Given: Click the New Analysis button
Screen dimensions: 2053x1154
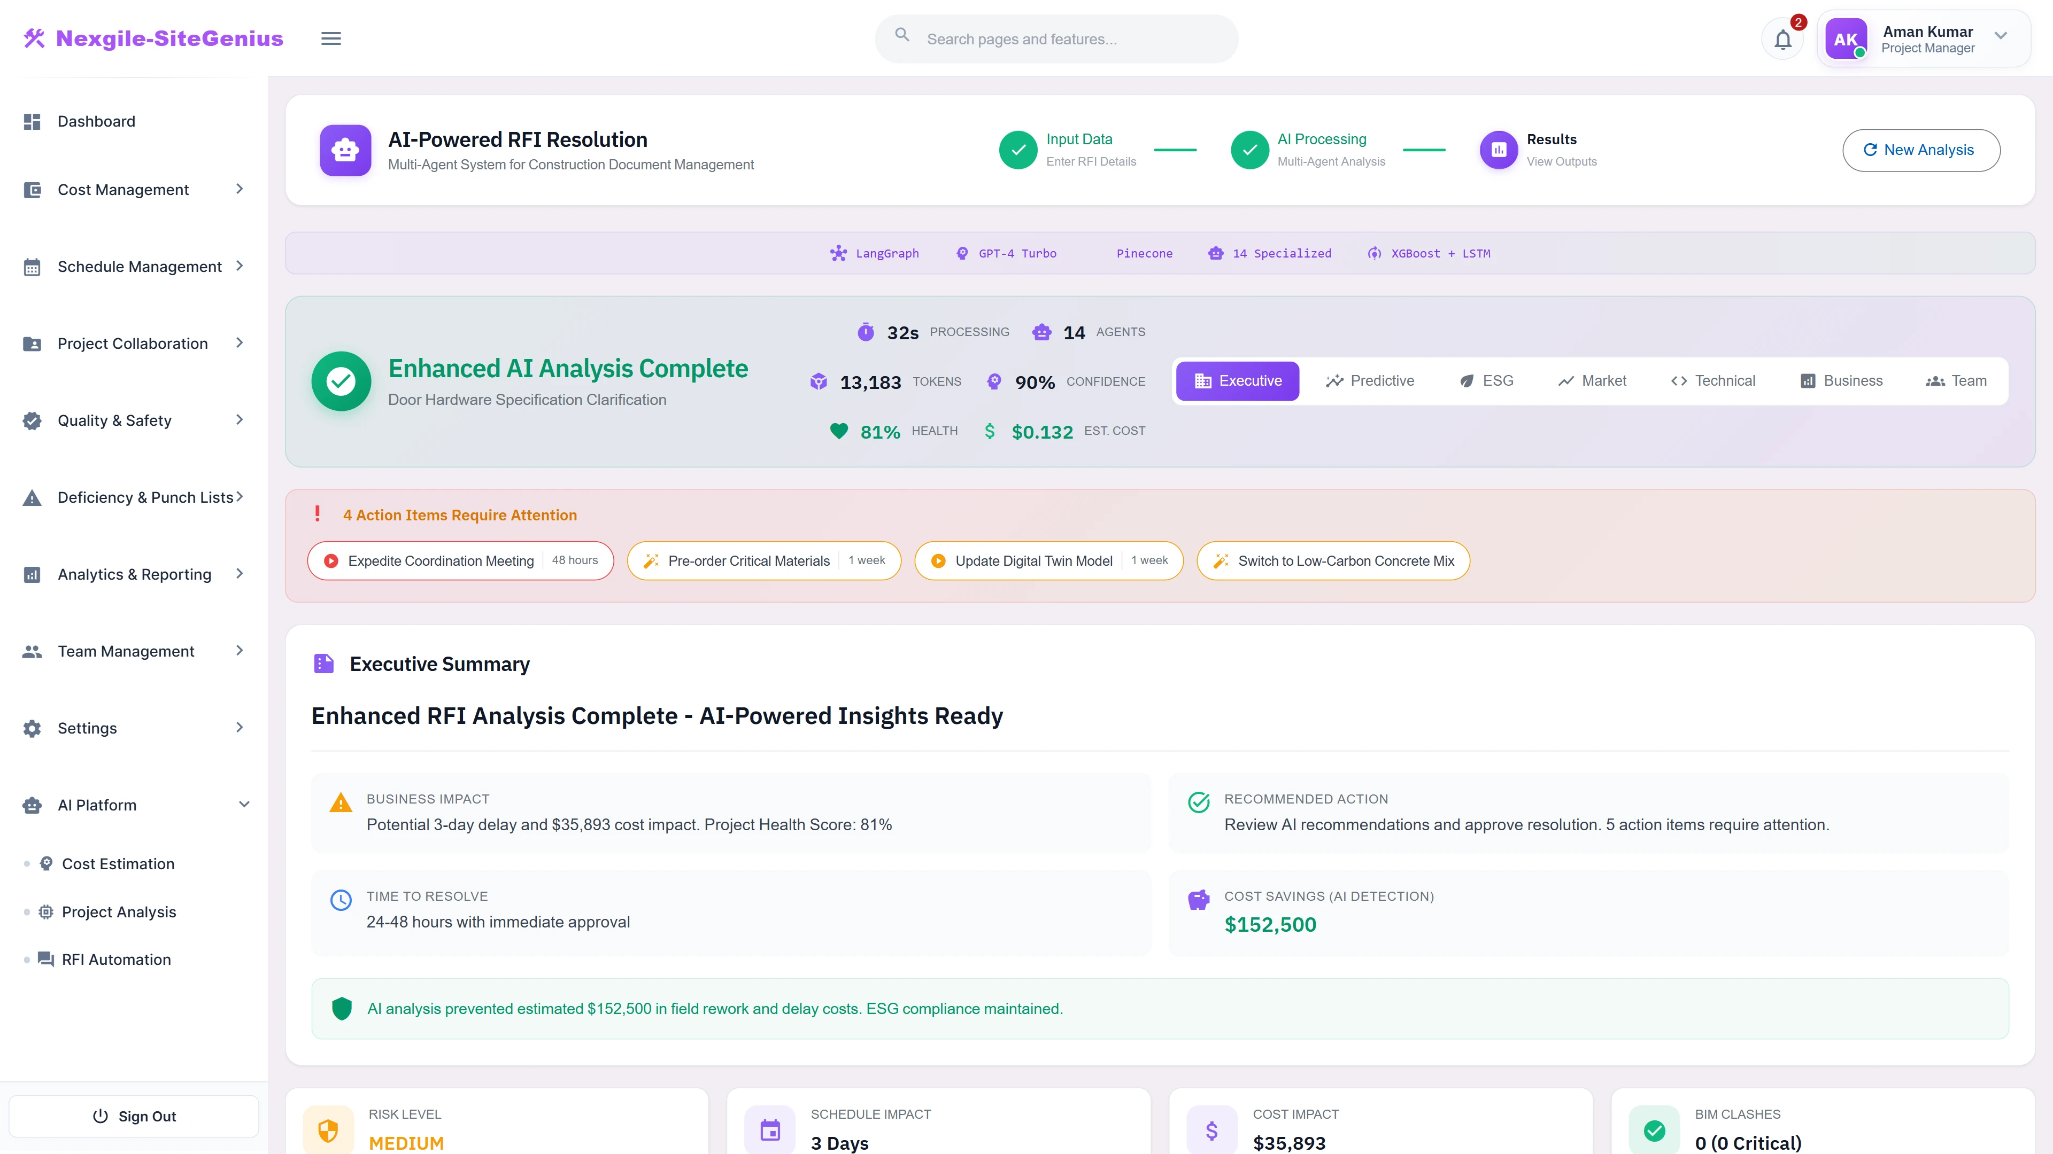Looking at the screenshot, I should (1921, 150).
